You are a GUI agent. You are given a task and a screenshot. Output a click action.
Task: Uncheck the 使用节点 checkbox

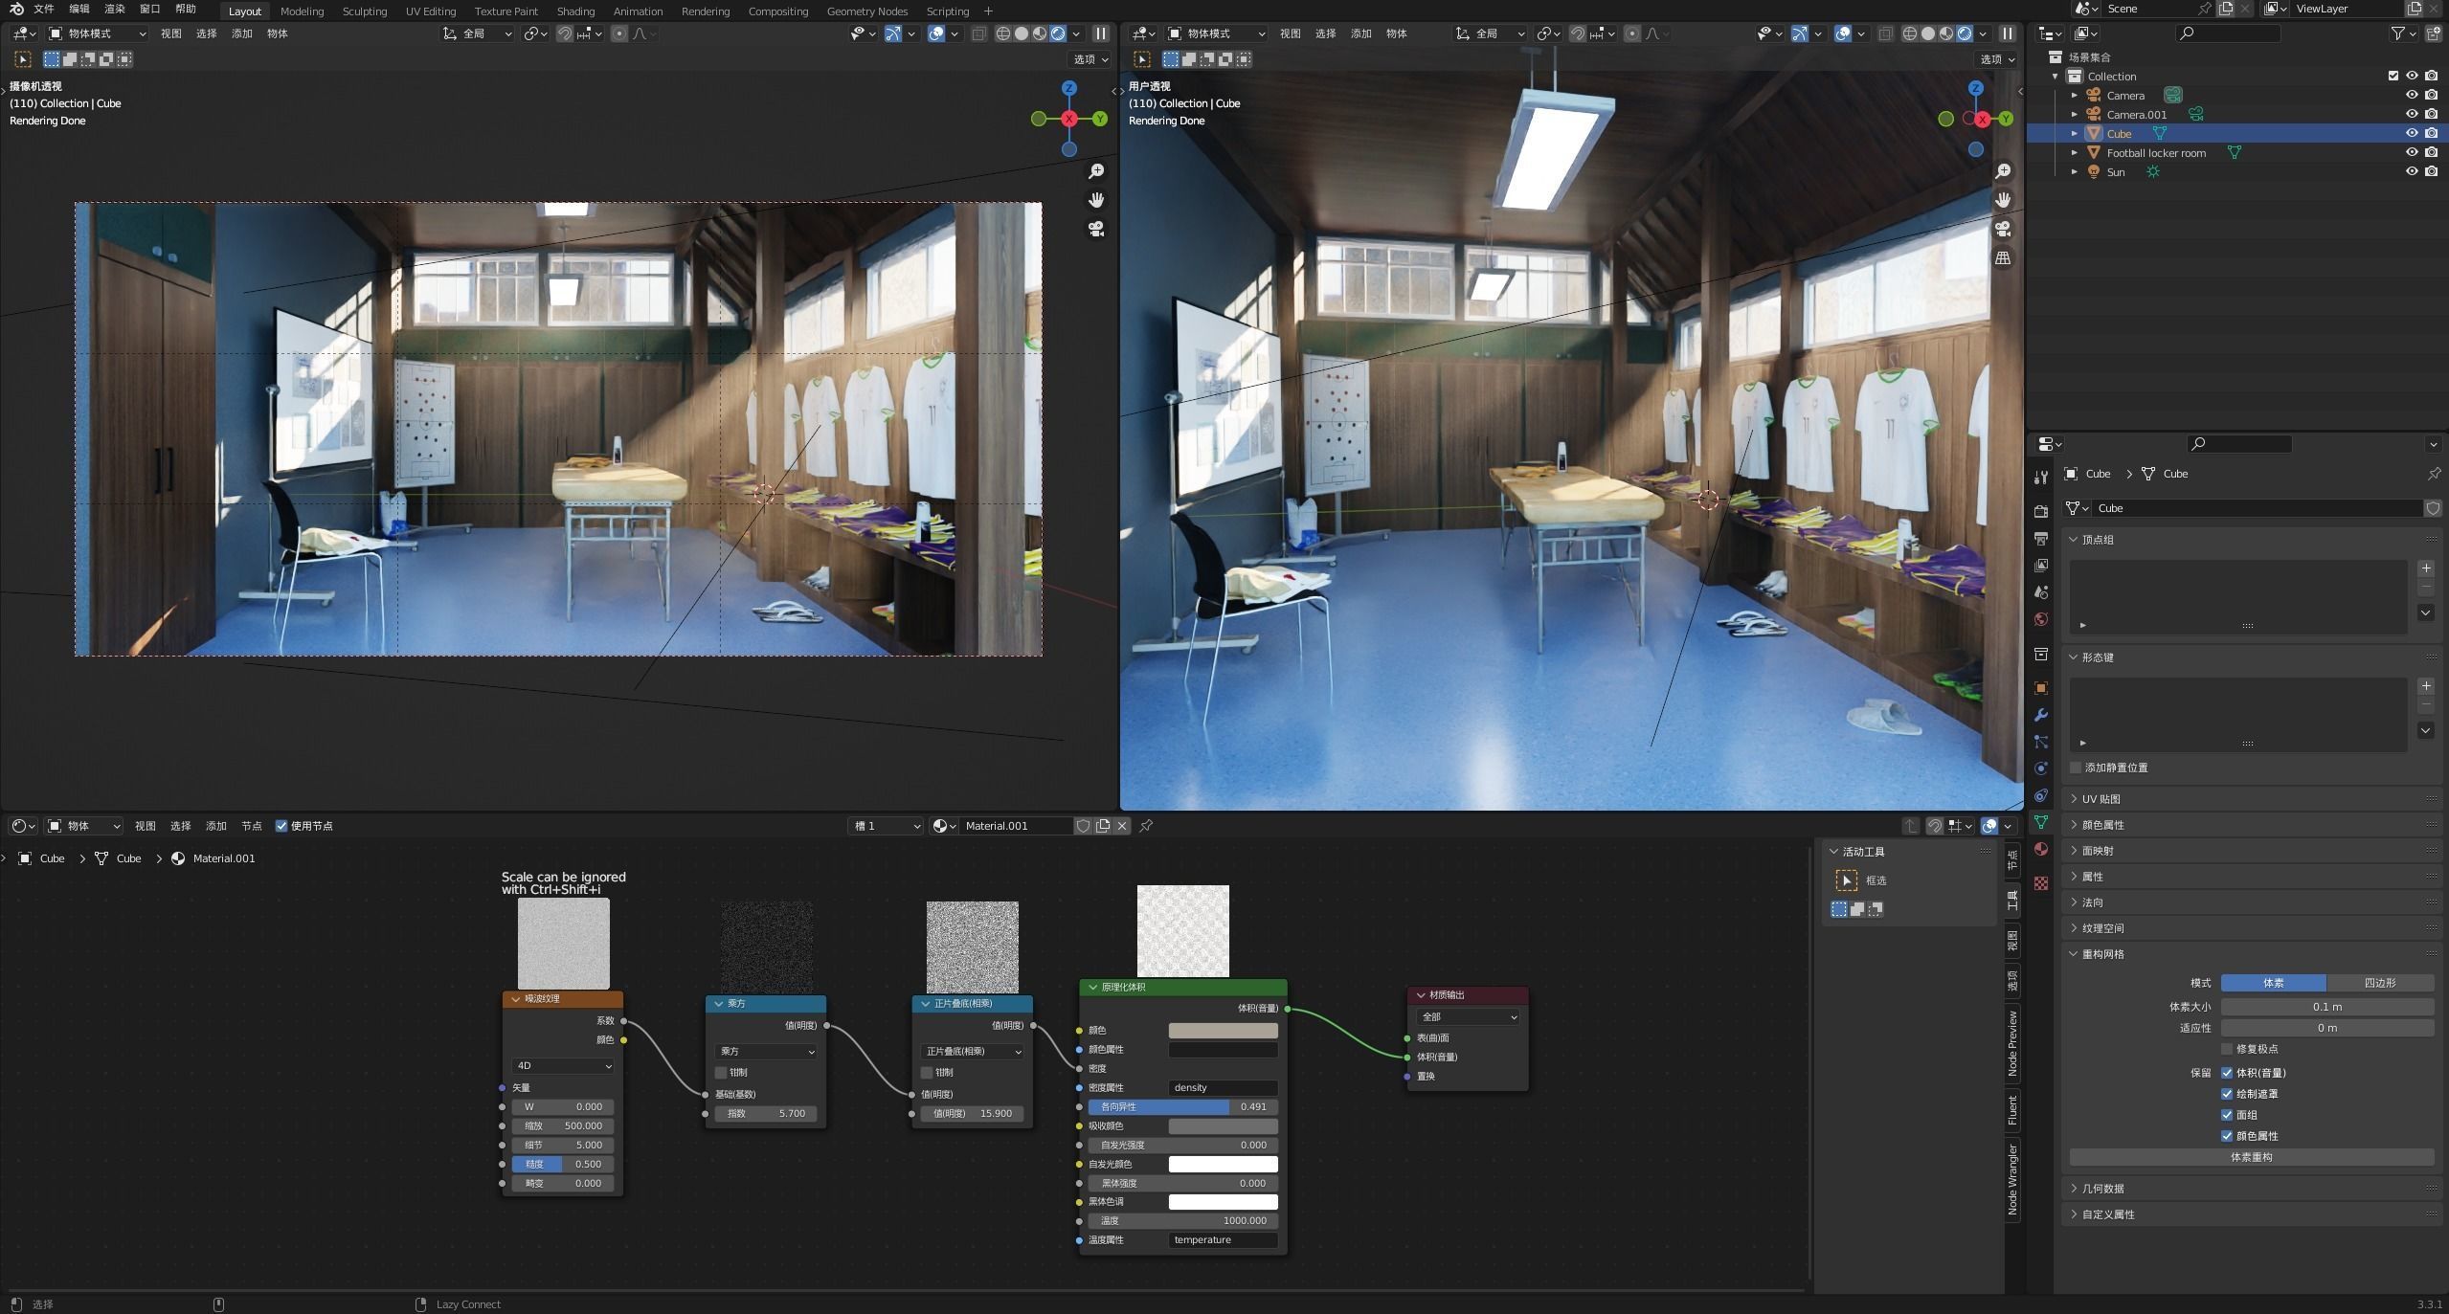281,825
